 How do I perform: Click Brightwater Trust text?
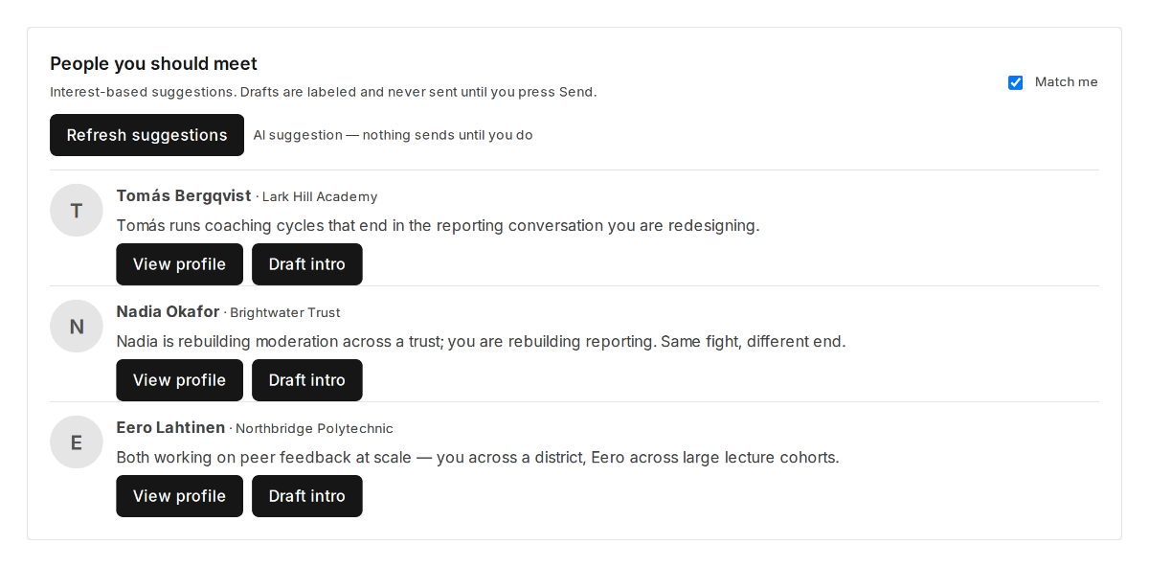[285, 313]
